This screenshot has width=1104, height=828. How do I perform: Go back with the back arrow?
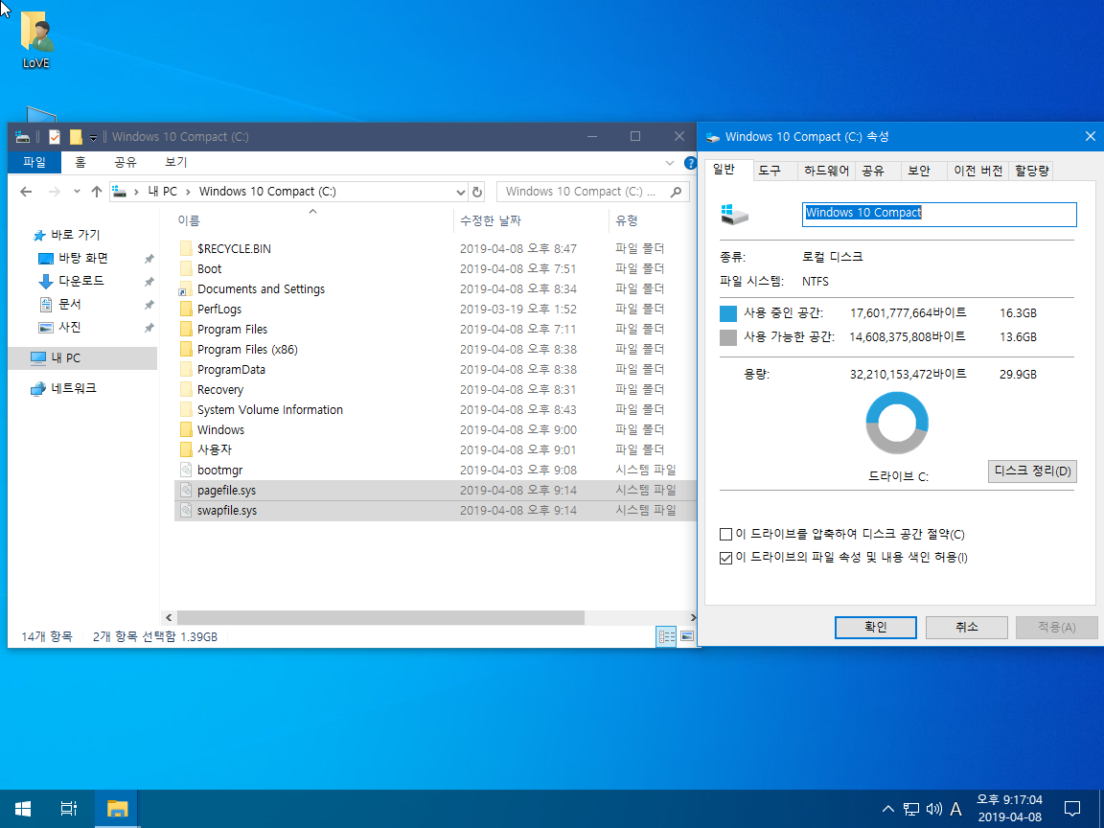(26, 192)
